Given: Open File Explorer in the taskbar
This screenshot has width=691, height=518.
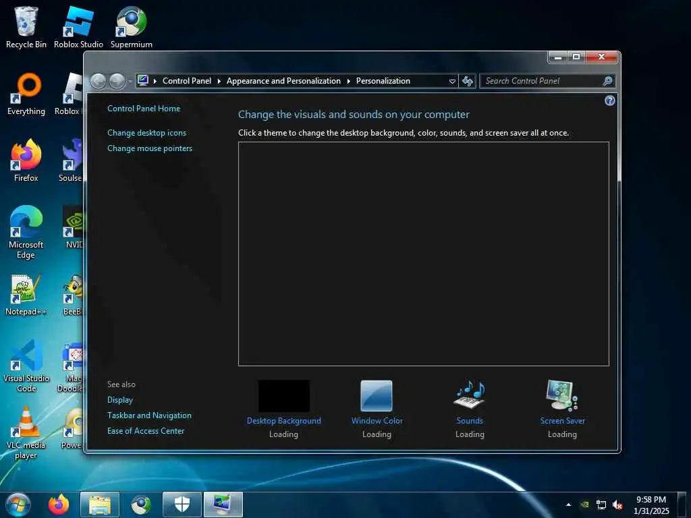Looking at the screenshot, I should (100, 505).
